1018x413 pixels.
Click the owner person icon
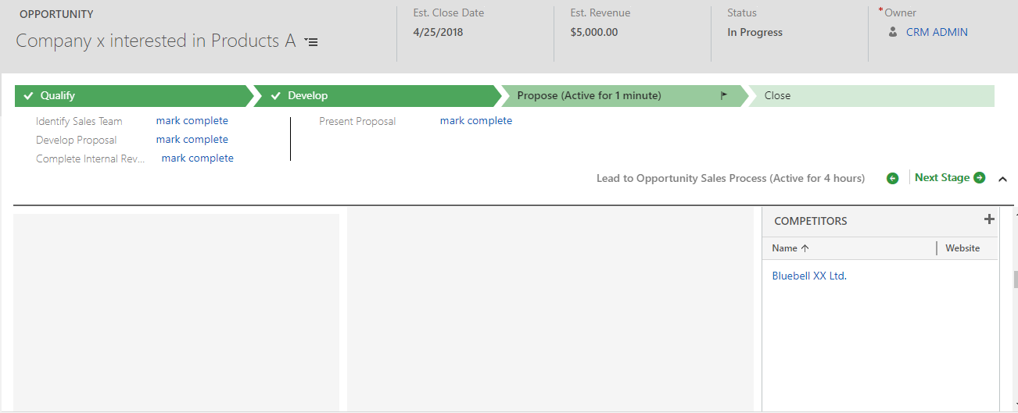[893, 33]
